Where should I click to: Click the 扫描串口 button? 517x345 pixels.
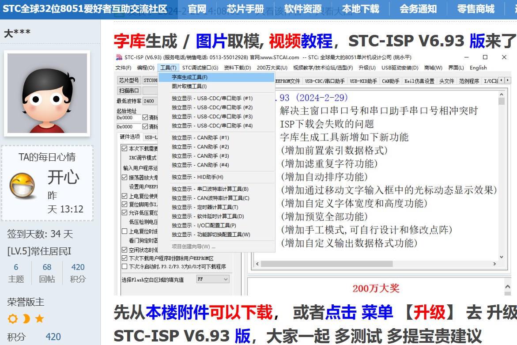point(129,91)
